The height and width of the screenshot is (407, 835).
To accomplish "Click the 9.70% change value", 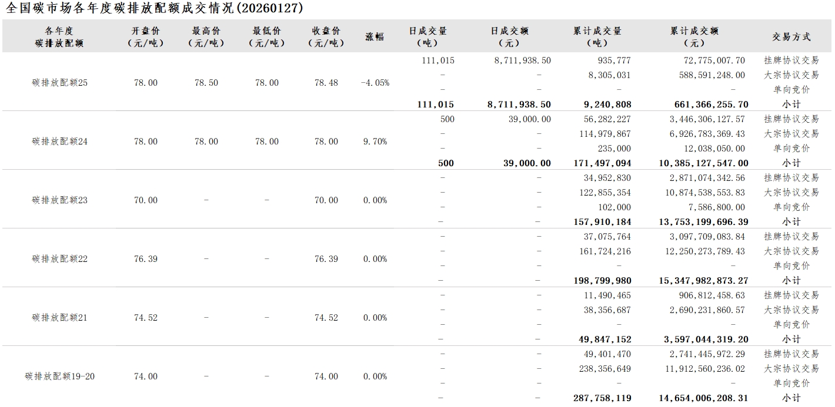I will [375, 142].
